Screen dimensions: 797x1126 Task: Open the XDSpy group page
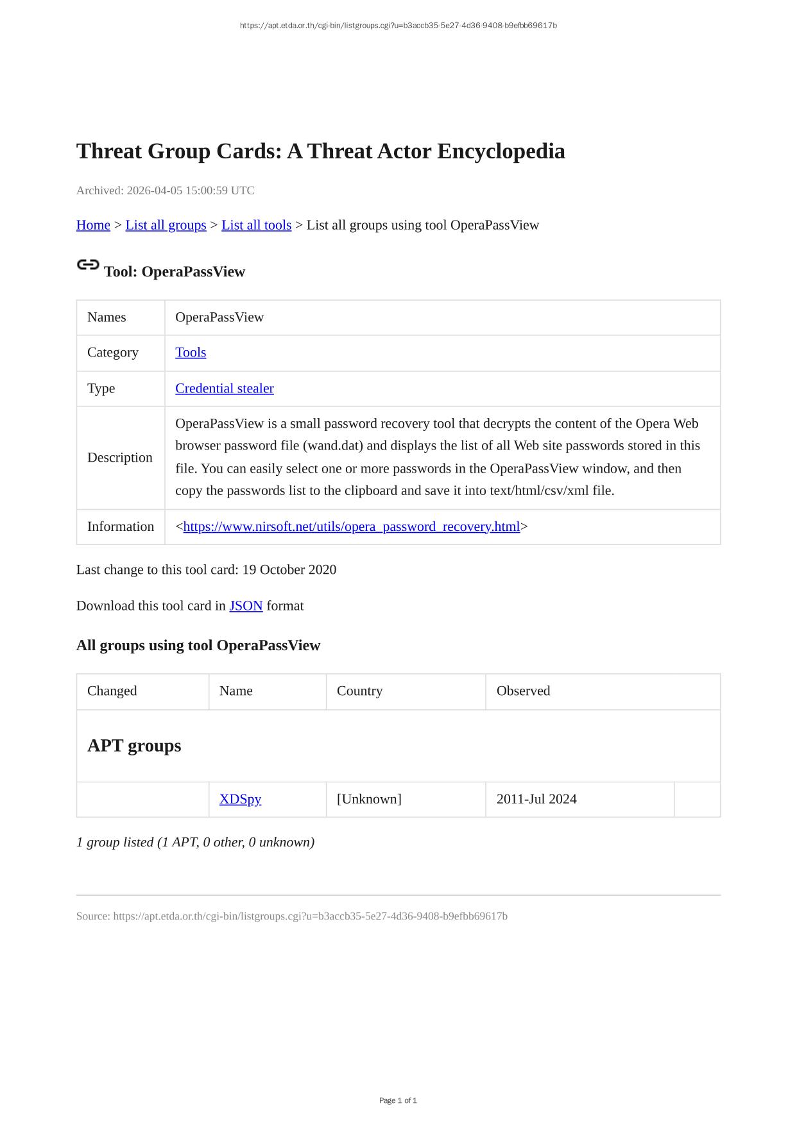[240, 800]
